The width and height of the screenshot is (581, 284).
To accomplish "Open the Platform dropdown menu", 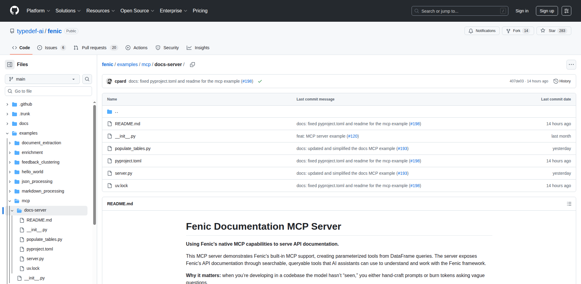I will [x=38, y=11].
